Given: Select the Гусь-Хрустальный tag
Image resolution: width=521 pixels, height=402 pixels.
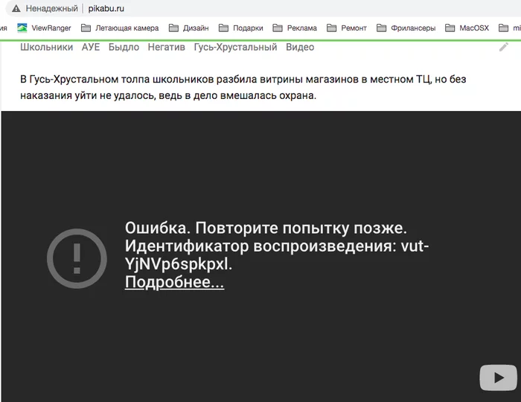Looking at the screenshot, I should [235, 47].
